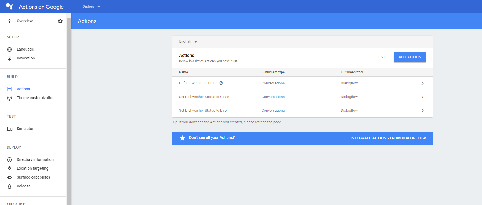Screen dimensions: 482x205
Task: Open Directory information
Action: click(x=35, y=159)
